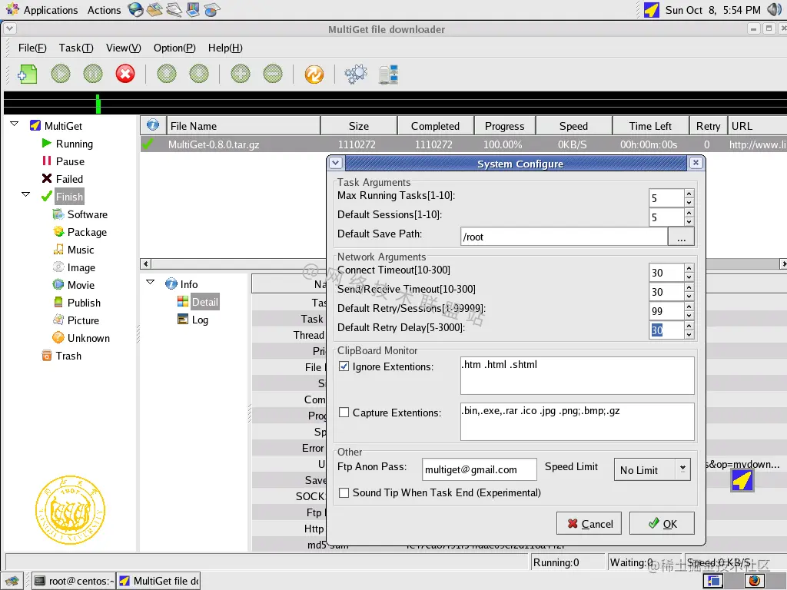Click the volume speaker tray icon
The image size is (787, 590).
pos(775,9)
